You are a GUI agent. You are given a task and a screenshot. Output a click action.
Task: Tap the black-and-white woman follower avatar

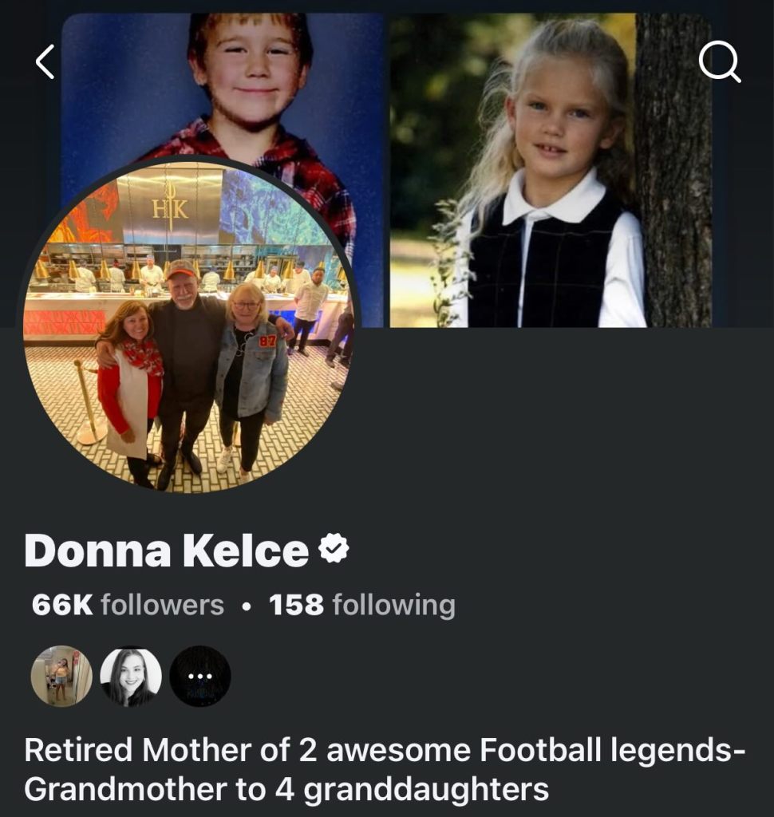coord(131,677)
